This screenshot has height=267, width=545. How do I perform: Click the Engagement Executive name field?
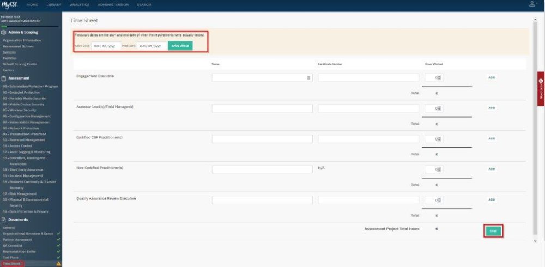pos(262,78)
